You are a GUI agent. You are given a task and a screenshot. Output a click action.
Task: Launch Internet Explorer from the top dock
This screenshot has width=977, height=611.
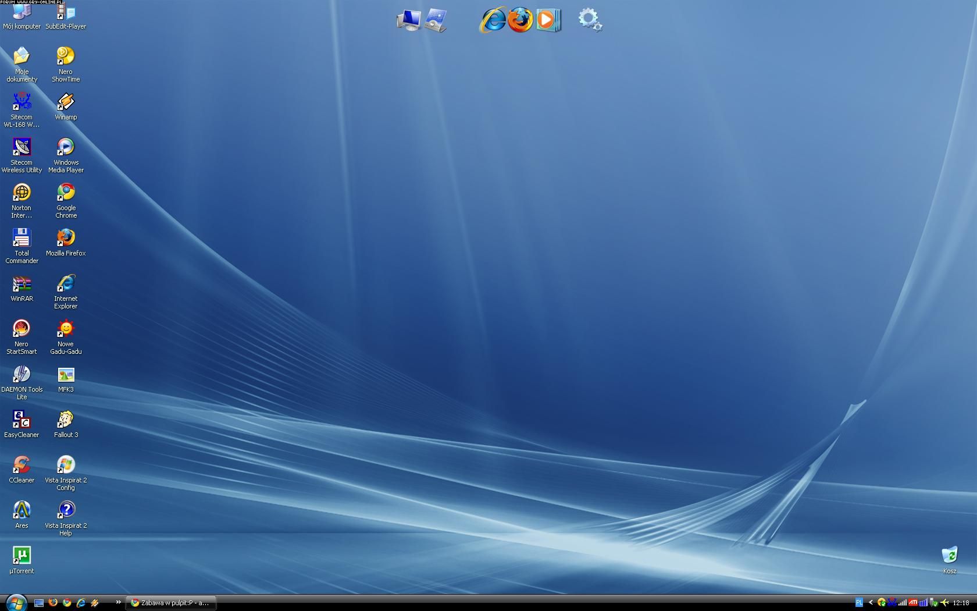tap(493, 20)
